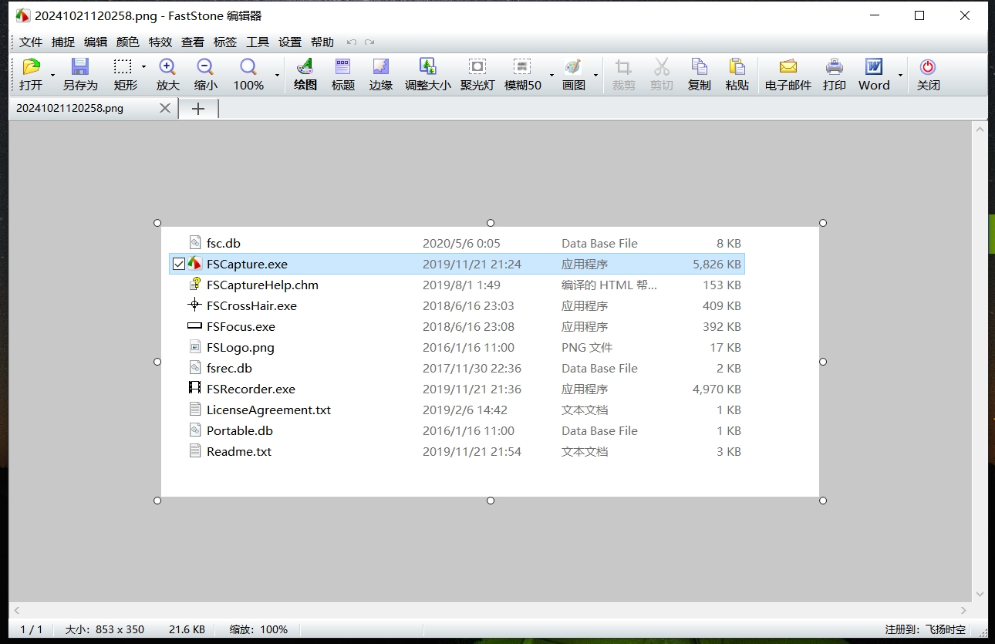The image size is (995, 644).
Task: Click the Word export icon
Action: pyautogui.click(x=874, y=67)
